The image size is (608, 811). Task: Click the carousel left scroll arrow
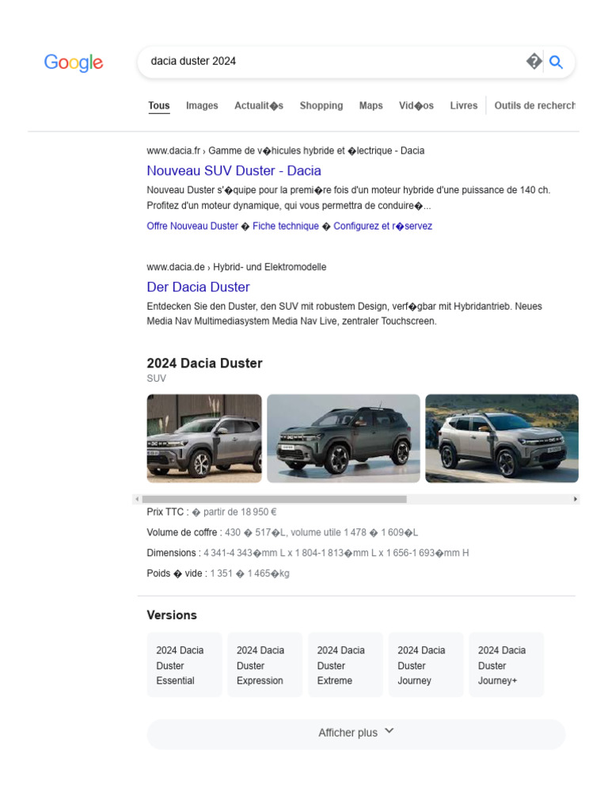136,499
